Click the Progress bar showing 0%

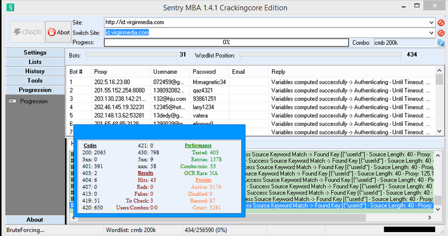(x=226, y=43)
